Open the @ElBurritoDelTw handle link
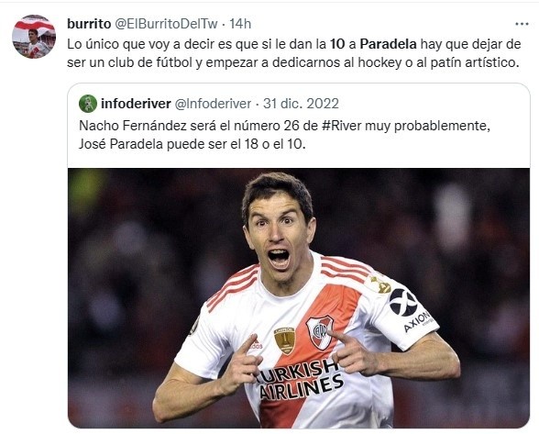The height and width of the screenshot is (434, 539). pos(166,24)
